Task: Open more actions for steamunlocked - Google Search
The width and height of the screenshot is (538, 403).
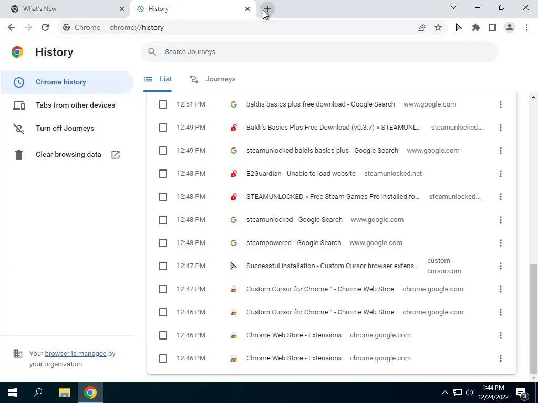Action: tap(501, 220)
